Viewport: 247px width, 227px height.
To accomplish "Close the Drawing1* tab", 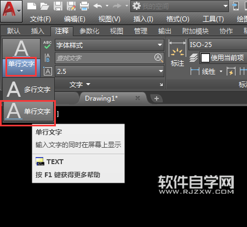I will pos(137,98).
